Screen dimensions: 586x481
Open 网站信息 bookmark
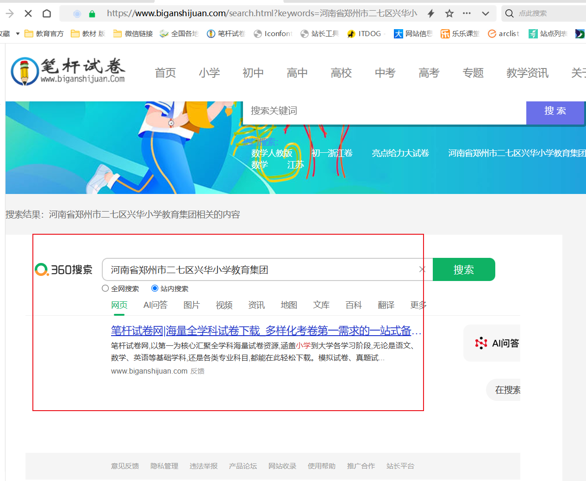point(413,34)
